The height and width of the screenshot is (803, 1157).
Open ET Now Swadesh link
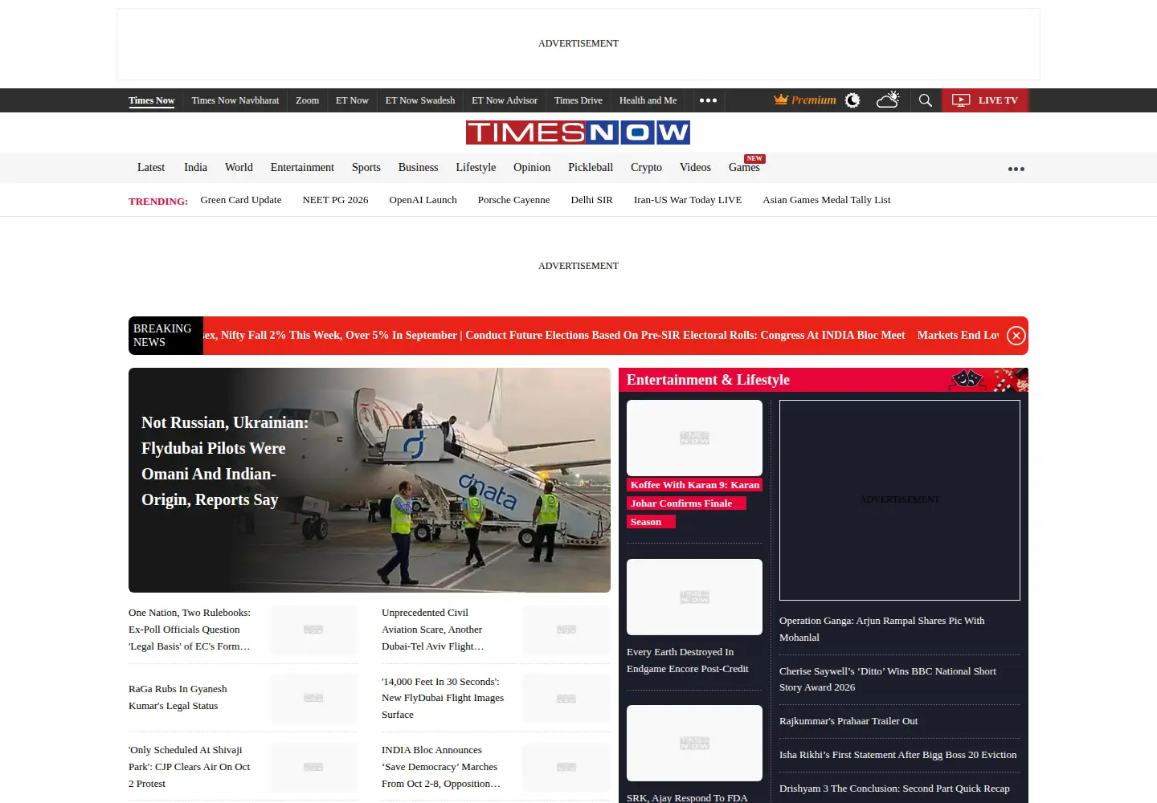pyautogui.click(x=420, y=100)
